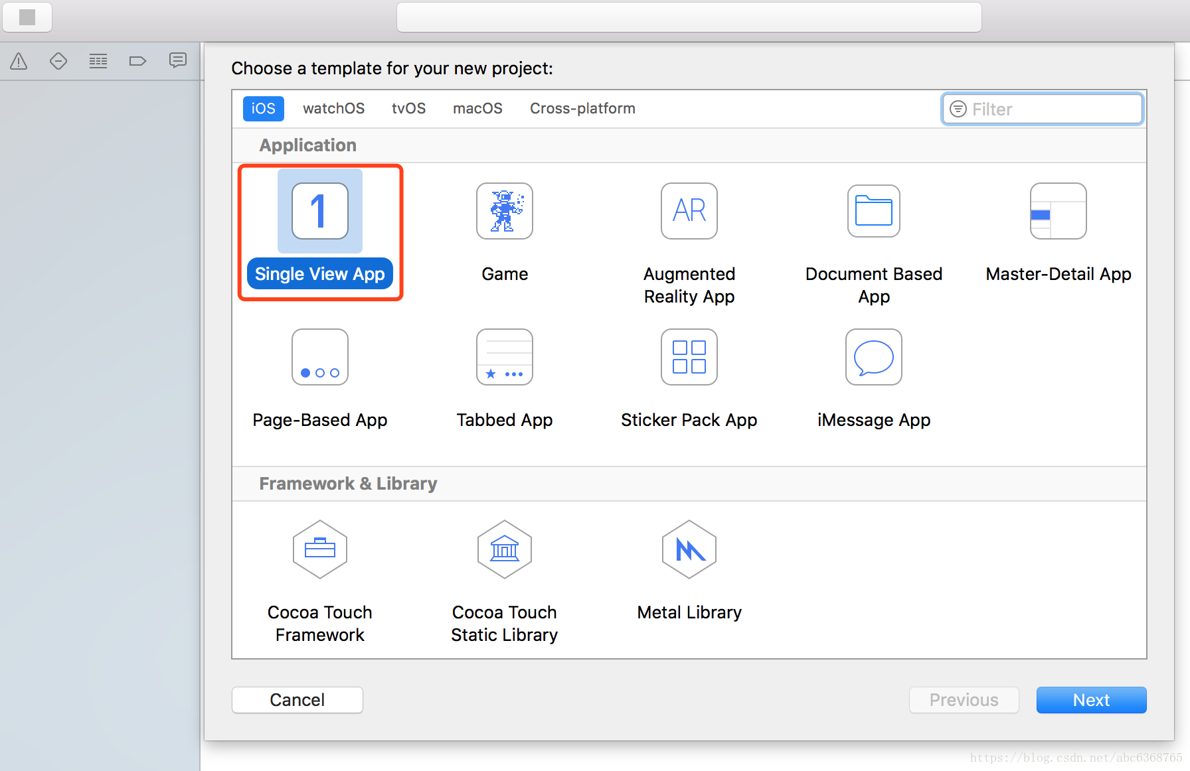Pick the Sticker Pack App template
This screenshot has height=771, width=1190.
689,358
